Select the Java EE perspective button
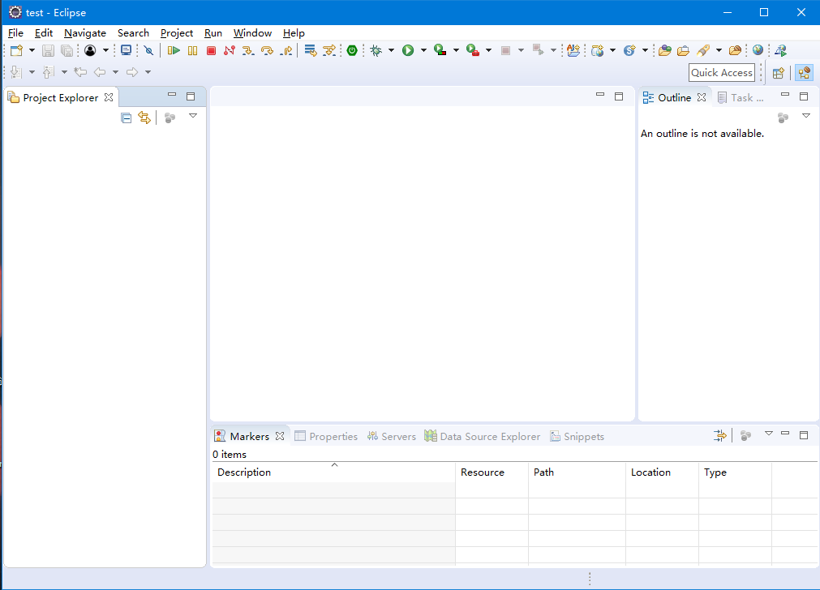Screen dimensions: 820x590 click(x=805, y=73)
